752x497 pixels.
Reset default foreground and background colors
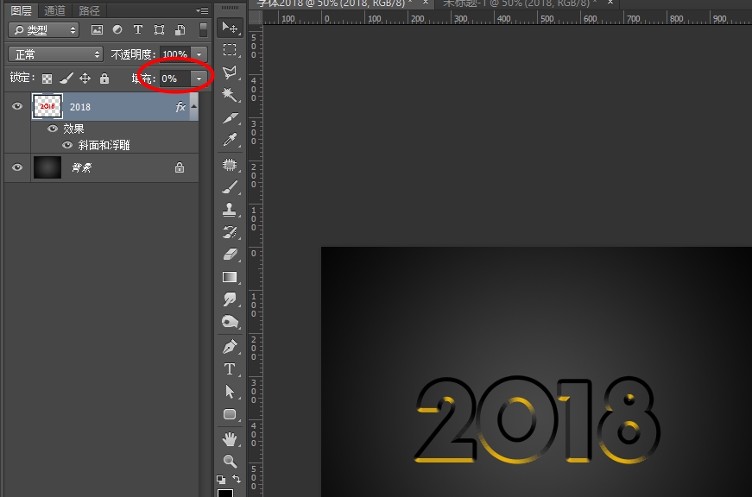(x=221, y=479)
